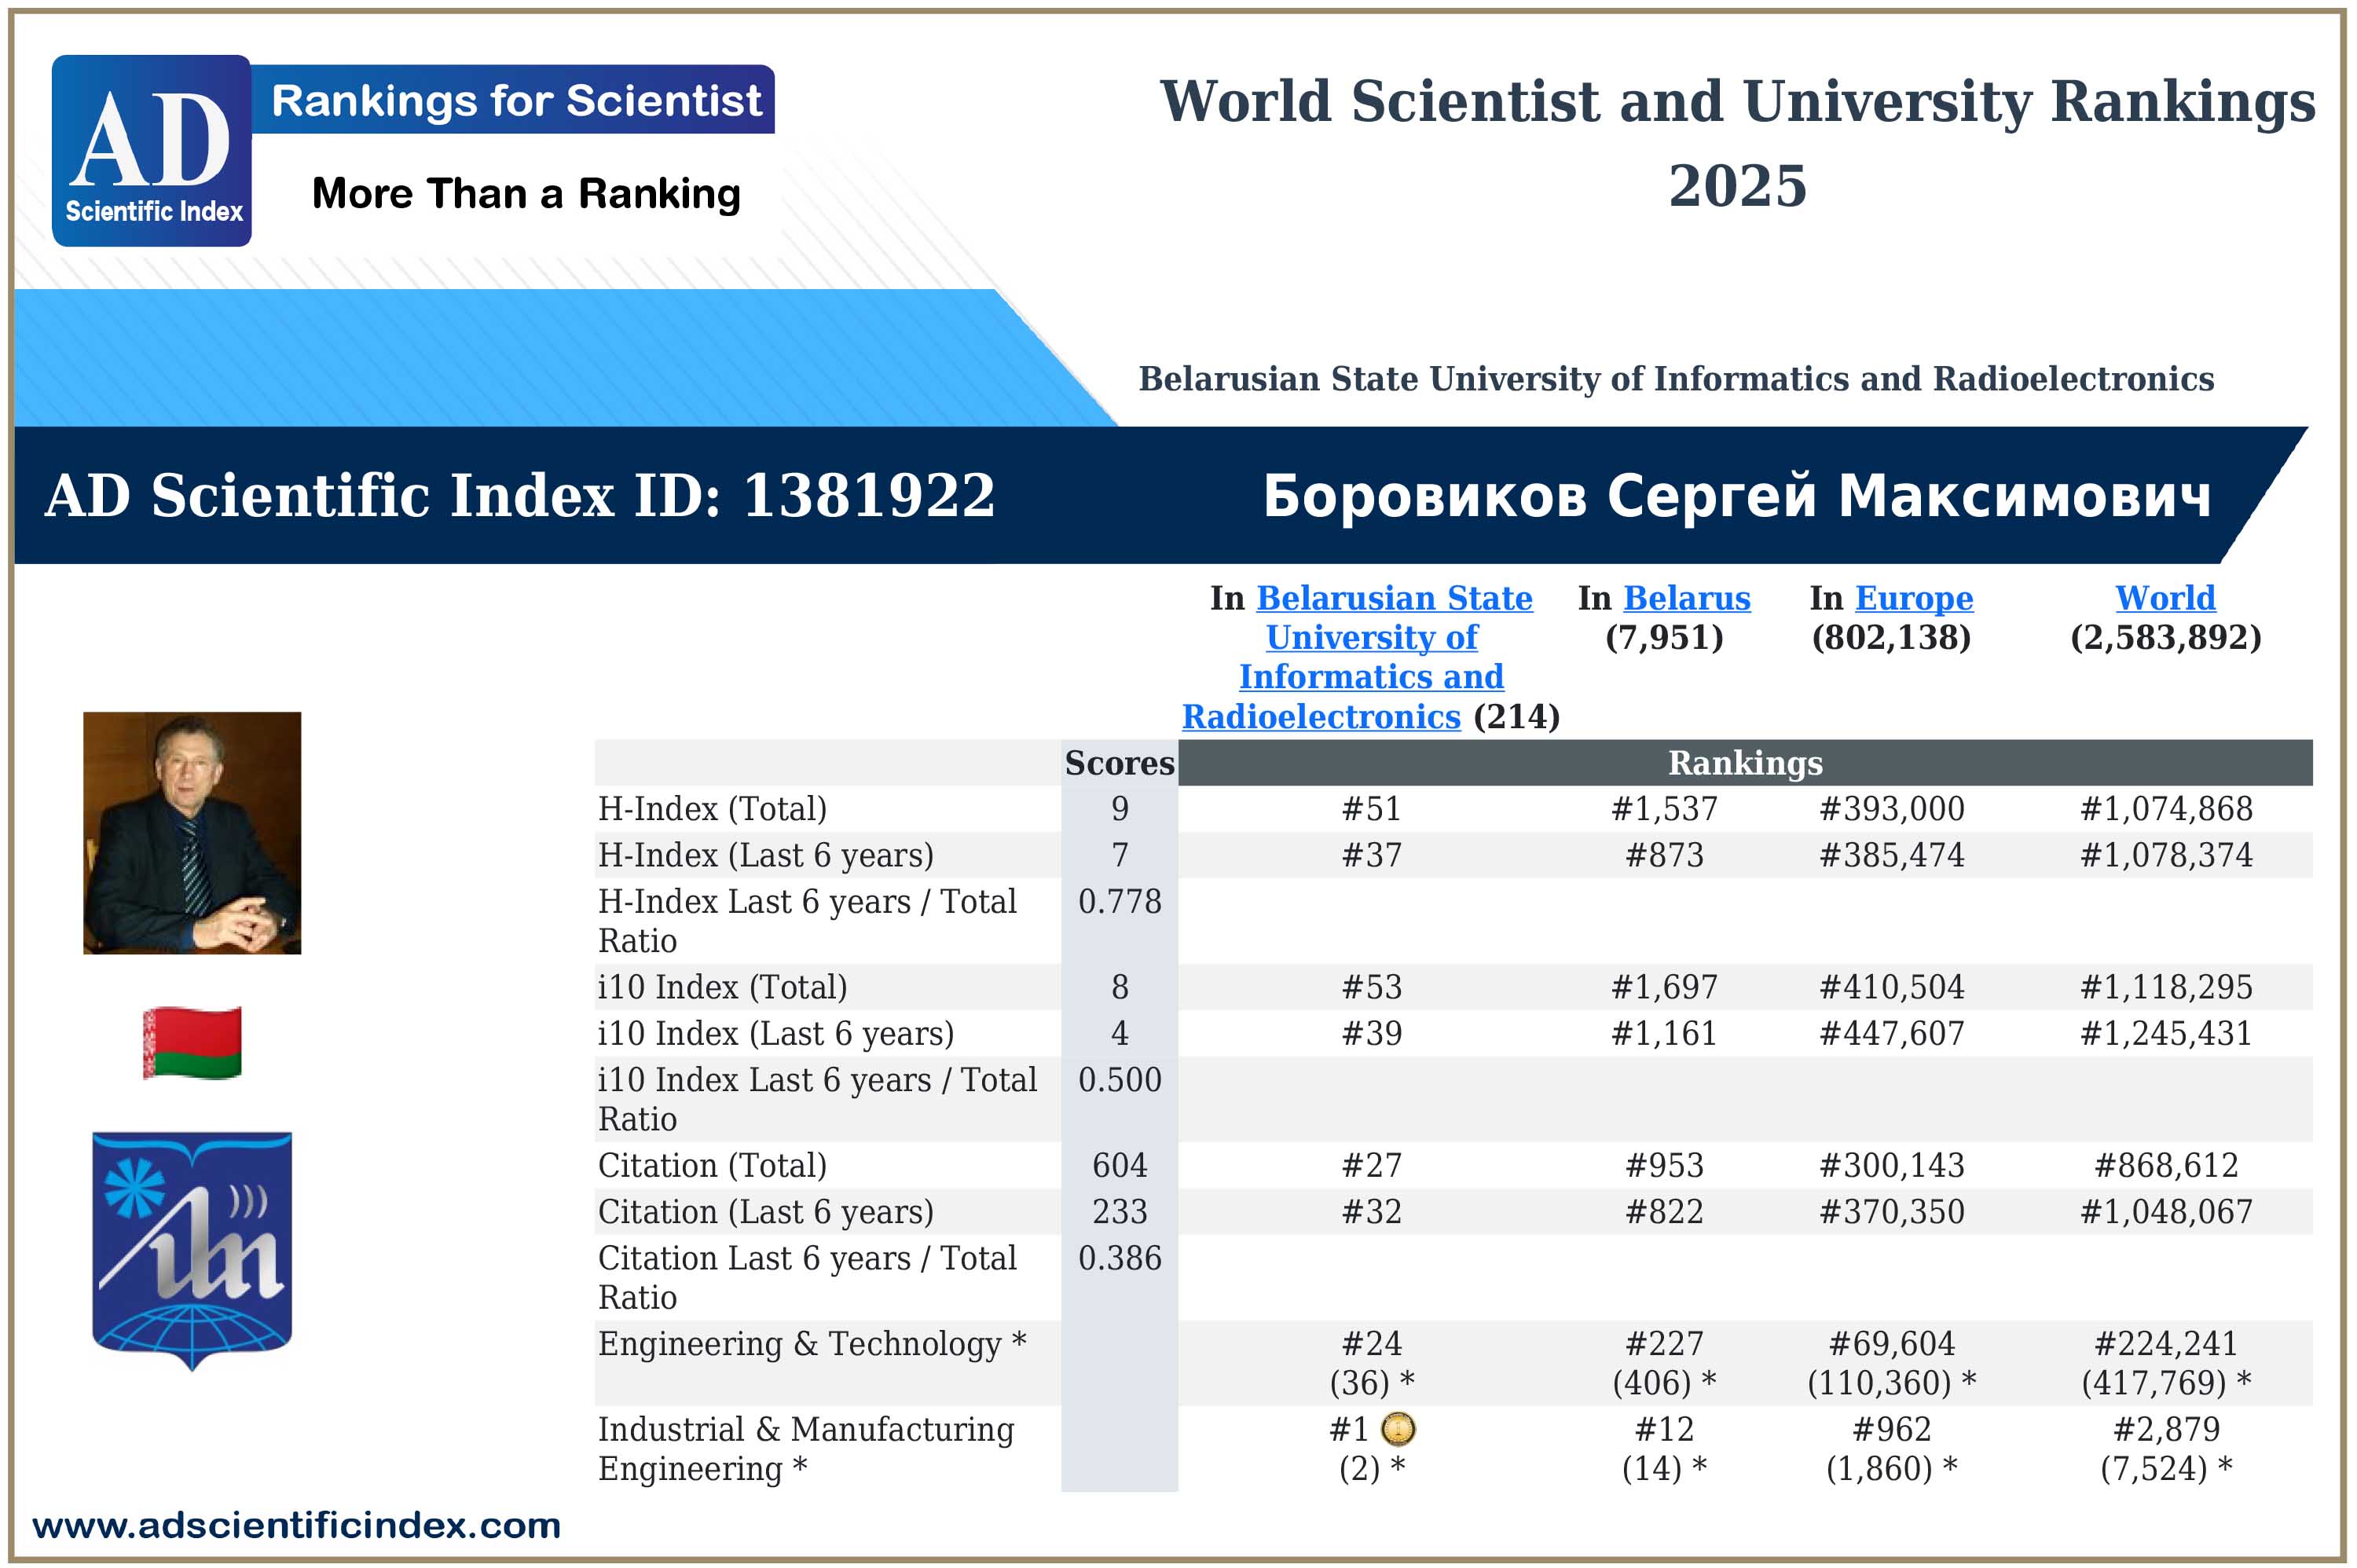The height and width of the screenshot is (1568, 2357).
Task: Click the Belarusian State University heading above the name banner
Action: click(x=1676, y=379)
